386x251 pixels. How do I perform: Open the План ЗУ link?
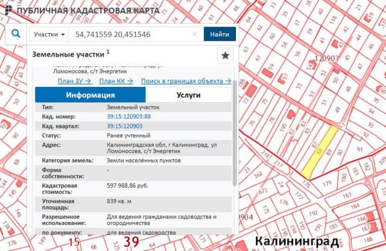(x=74, y=80)
